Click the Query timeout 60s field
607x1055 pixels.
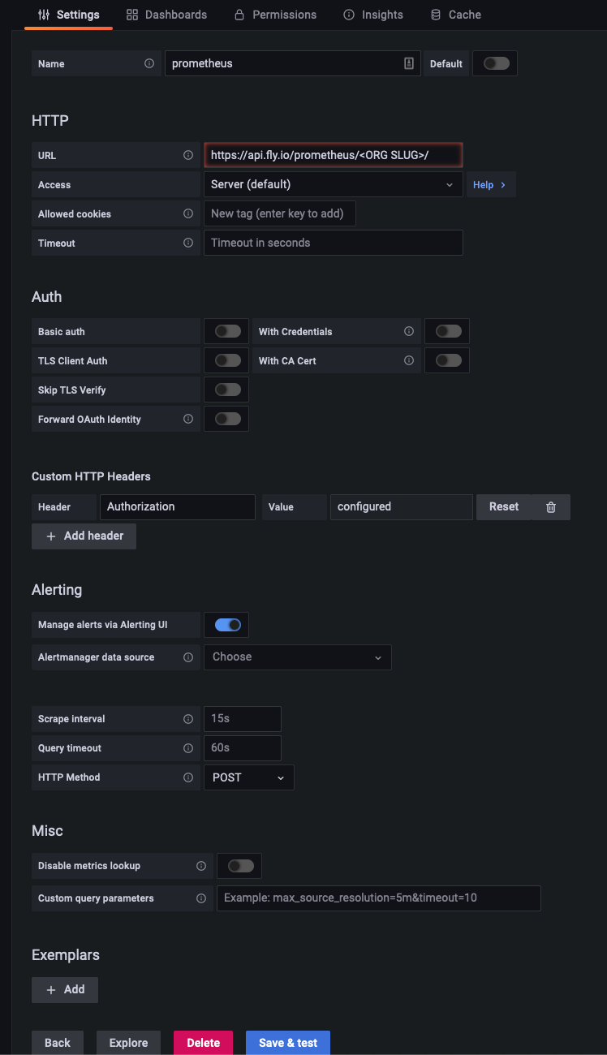click(243, 748)
